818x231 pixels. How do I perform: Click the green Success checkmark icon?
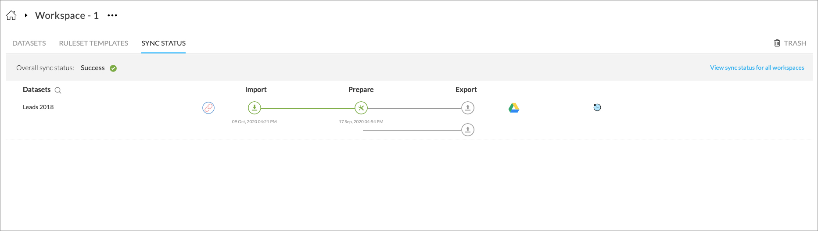click(113, 68)
